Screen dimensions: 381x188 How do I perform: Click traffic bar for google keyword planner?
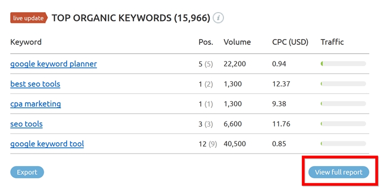(343, 64)
